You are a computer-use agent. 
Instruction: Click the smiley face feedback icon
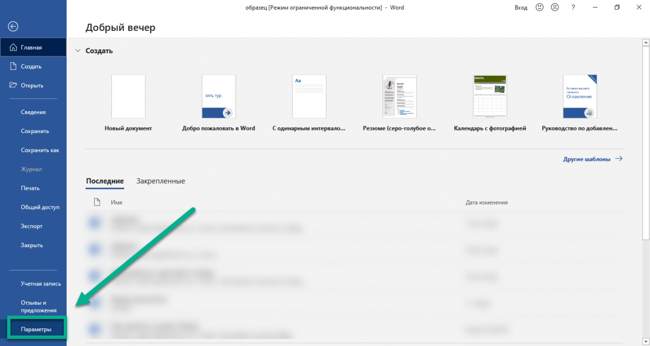[539, 7]
